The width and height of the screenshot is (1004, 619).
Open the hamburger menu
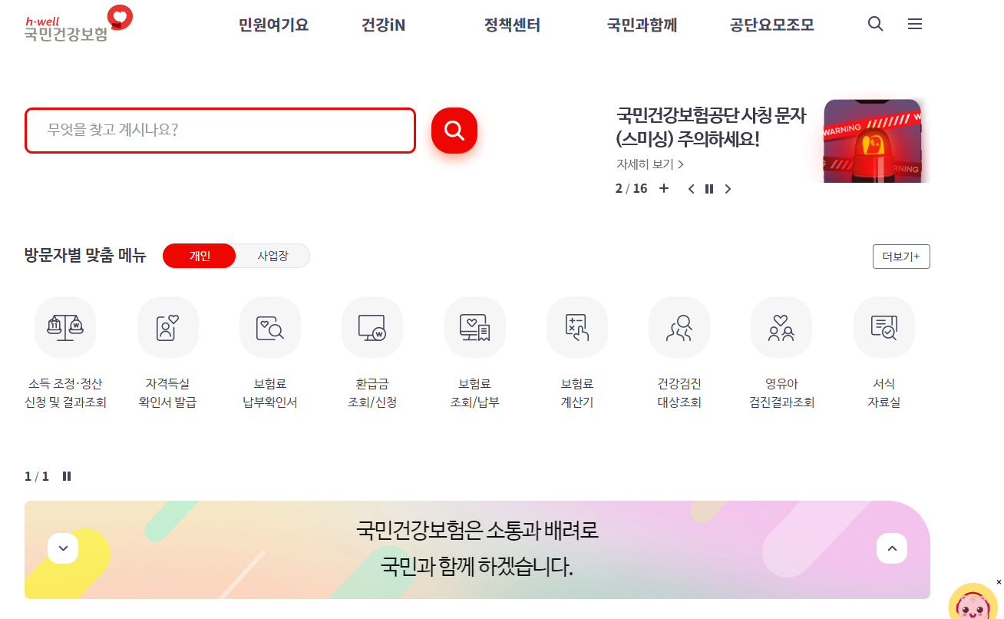[914, 24]
